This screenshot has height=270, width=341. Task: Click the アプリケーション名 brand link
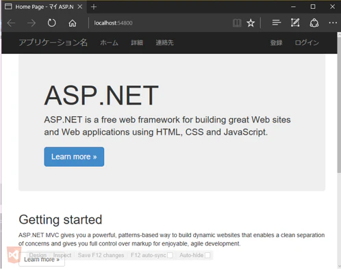click(x=53, y=42)
